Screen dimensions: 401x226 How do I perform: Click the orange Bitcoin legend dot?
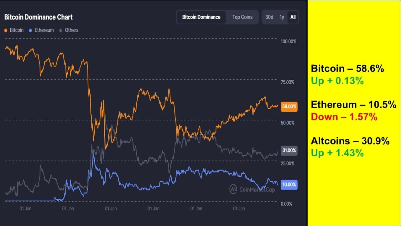pyautogui.click(x=6, y=30)
